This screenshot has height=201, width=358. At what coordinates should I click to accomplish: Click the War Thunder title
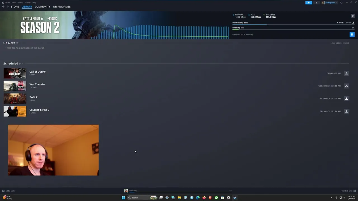coord(37,84)
